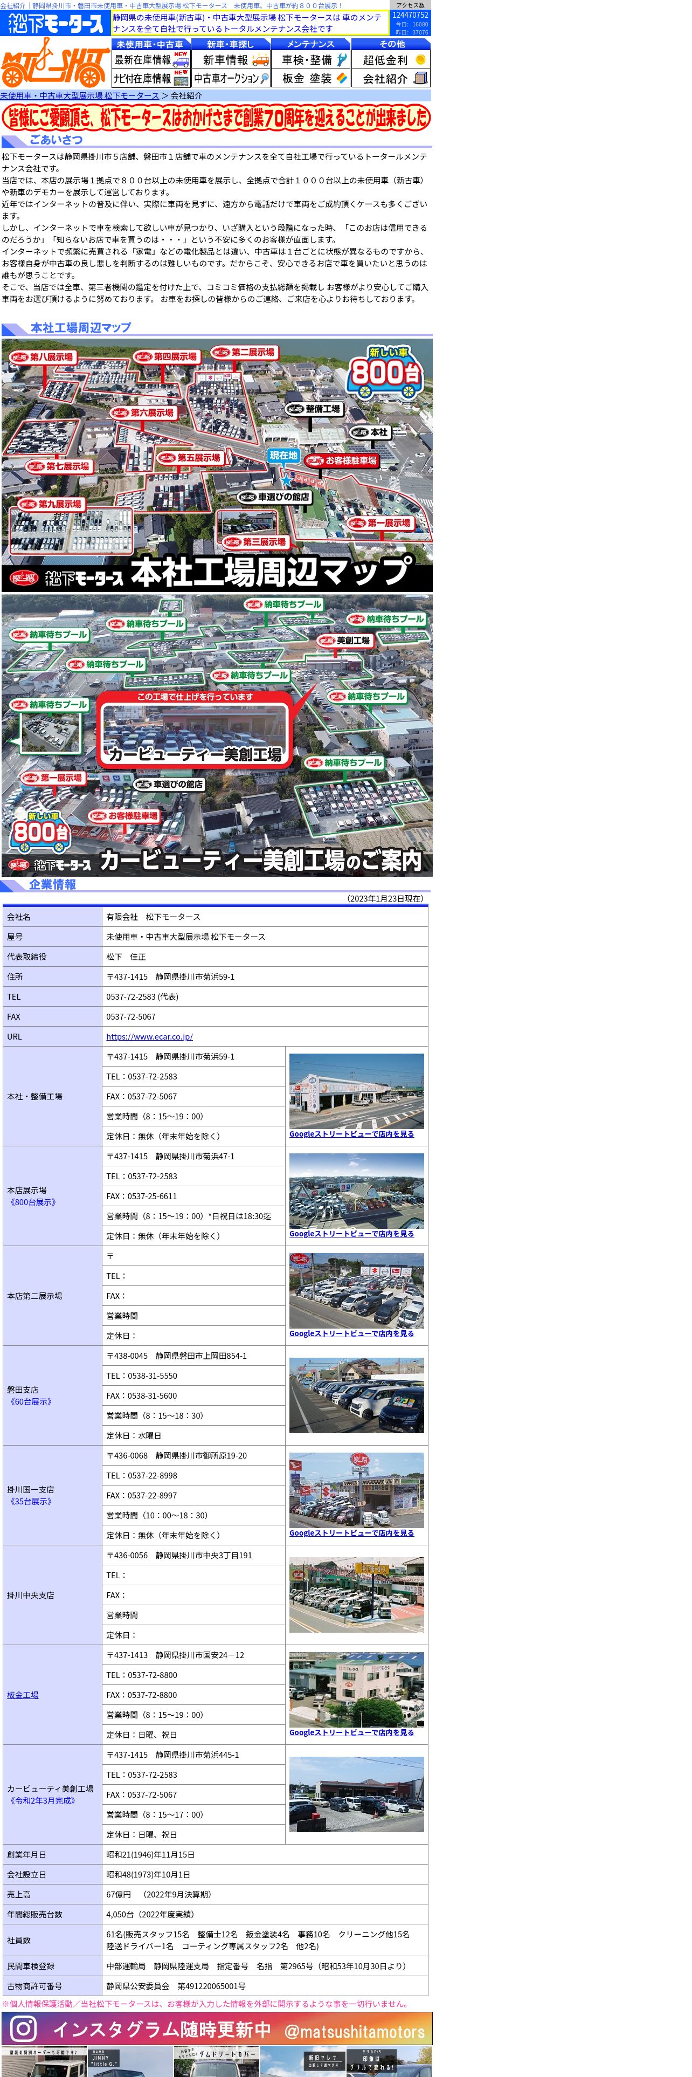Click the 掛川国一支店 storefront photo
692x2077 pixels.
(x=356, y=1490)
